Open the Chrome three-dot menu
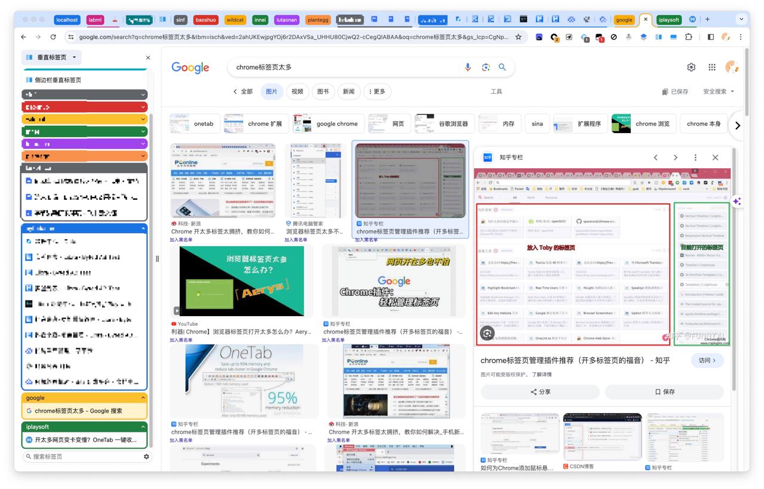The width and height of the screenshot is (764, 489). 741,37
